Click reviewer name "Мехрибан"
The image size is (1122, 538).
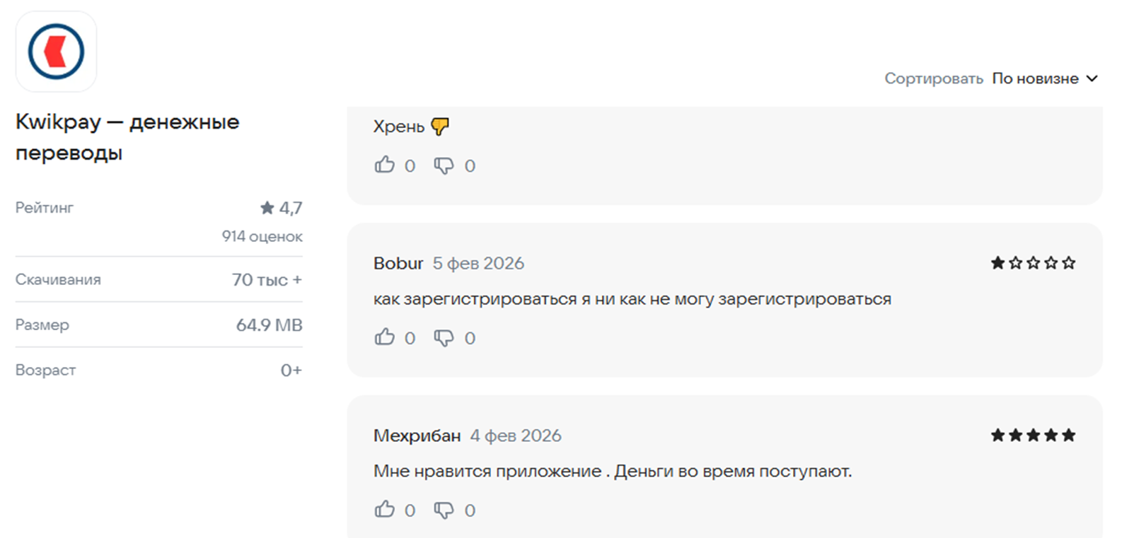click(417, 435)
